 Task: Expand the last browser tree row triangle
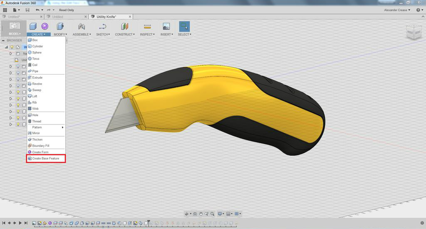coord(10,124)
